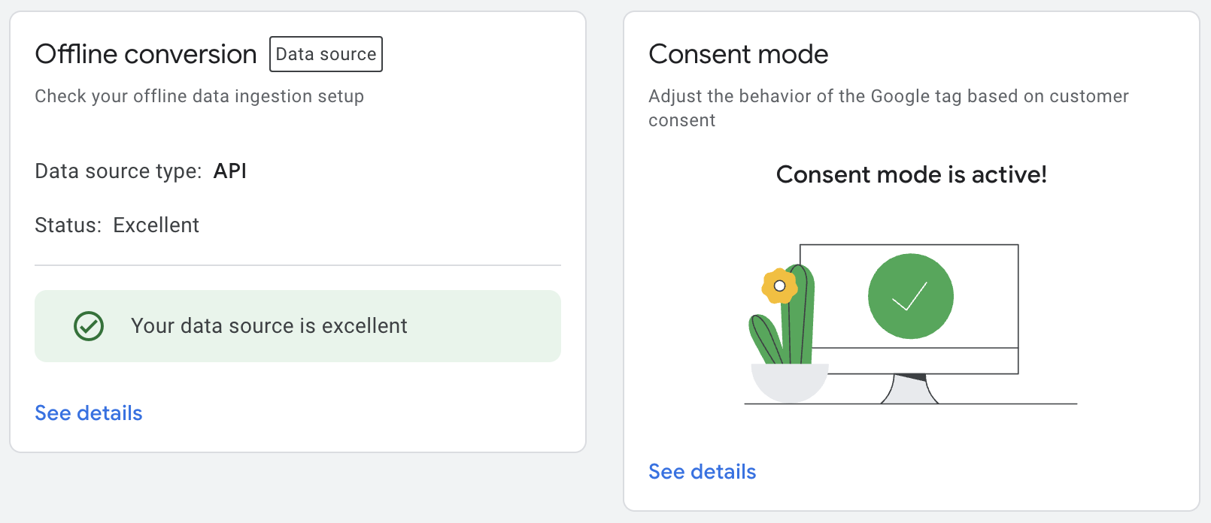Click the yellow flower on the cactus

point(779,286)
